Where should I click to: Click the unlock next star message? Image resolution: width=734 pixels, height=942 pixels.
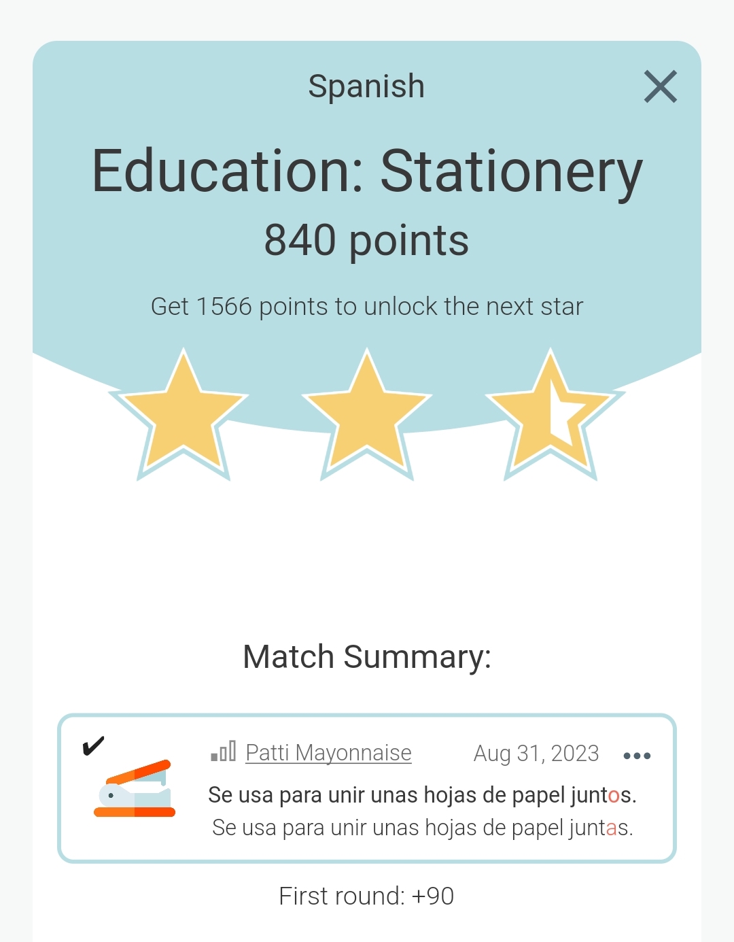click(x=367, y=307)
